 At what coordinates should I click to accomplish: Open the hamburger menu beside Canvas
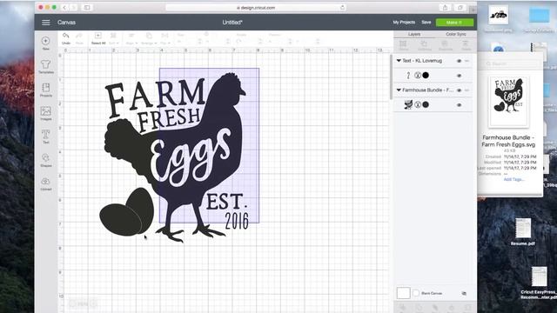tap(46, 23)
